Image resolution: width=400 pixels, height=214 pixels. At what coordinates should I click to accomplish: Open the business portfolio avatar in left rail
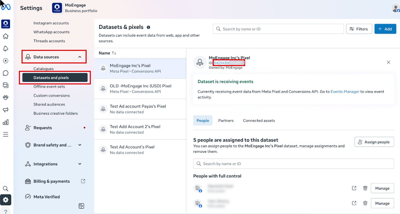pyautogui.click(x=6, y=24)
